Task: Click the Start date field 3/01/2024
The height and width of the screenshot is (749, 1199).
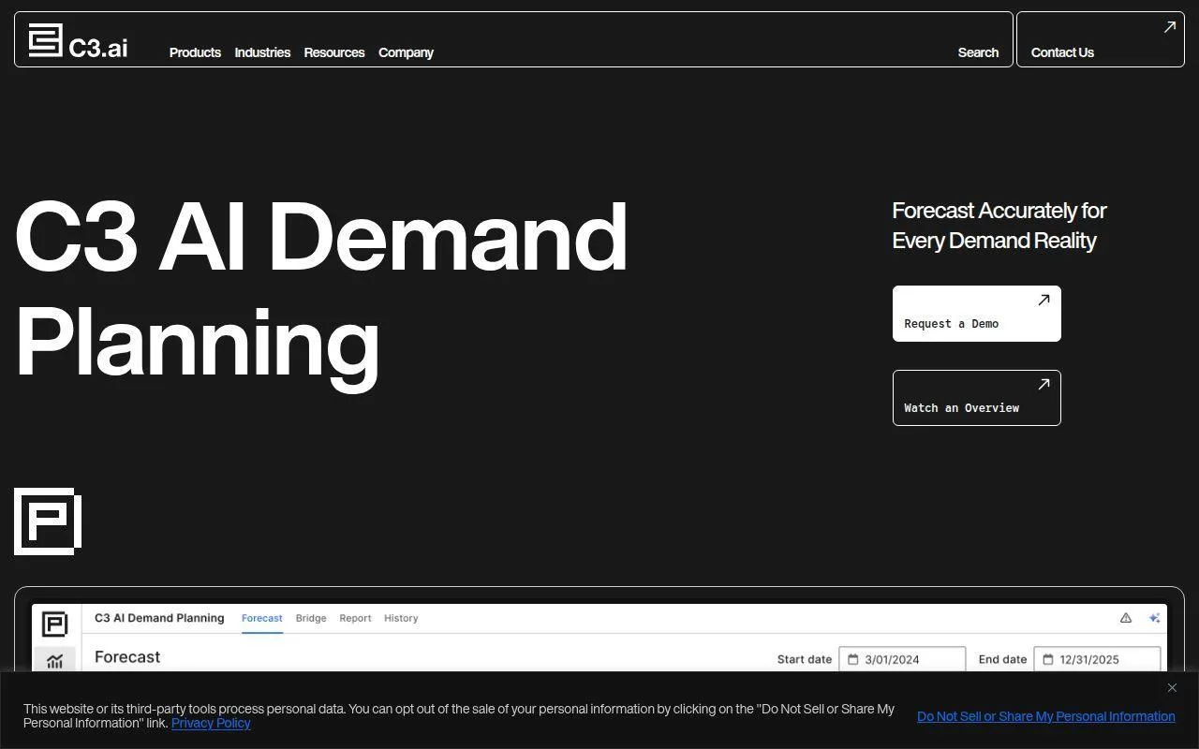Action: (902, 659)
